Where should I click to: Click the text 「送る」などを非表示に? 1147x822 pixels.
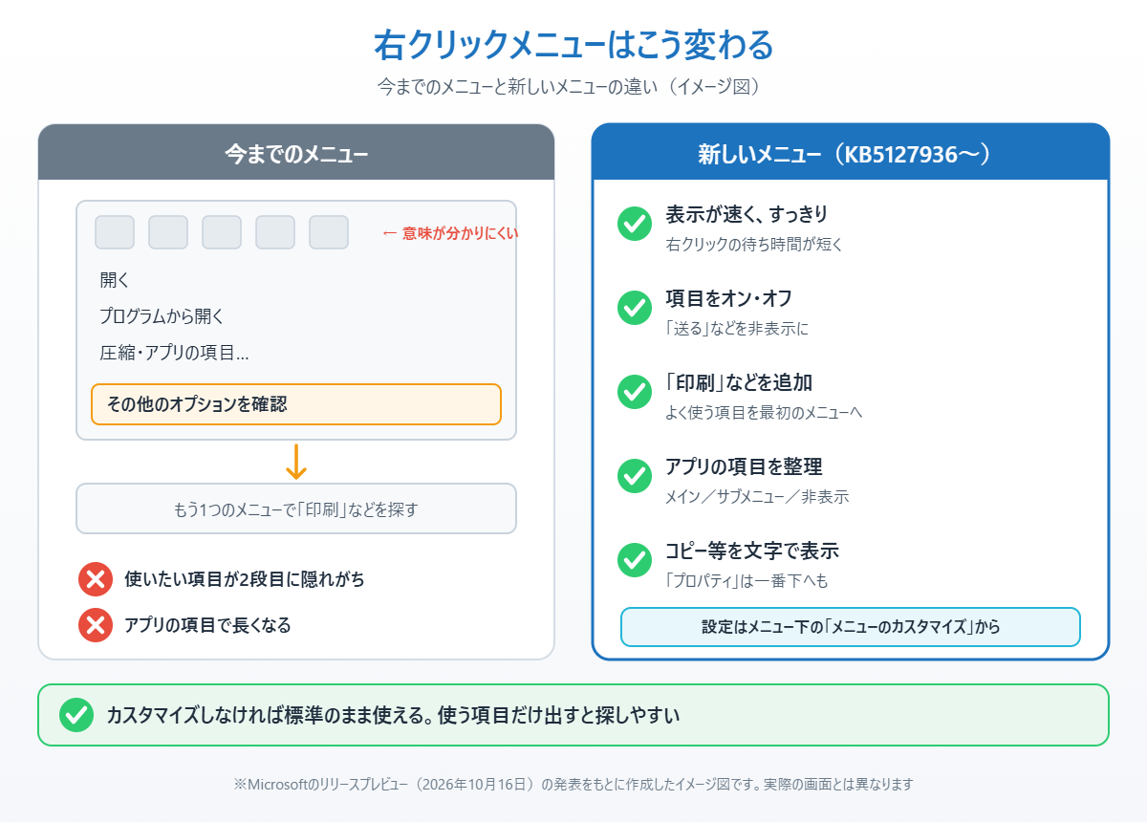(737, 329)
